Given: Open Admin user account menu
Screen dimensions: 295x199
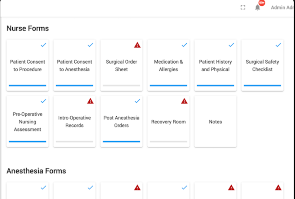Looking at the screenshot, I should [282, 8].
